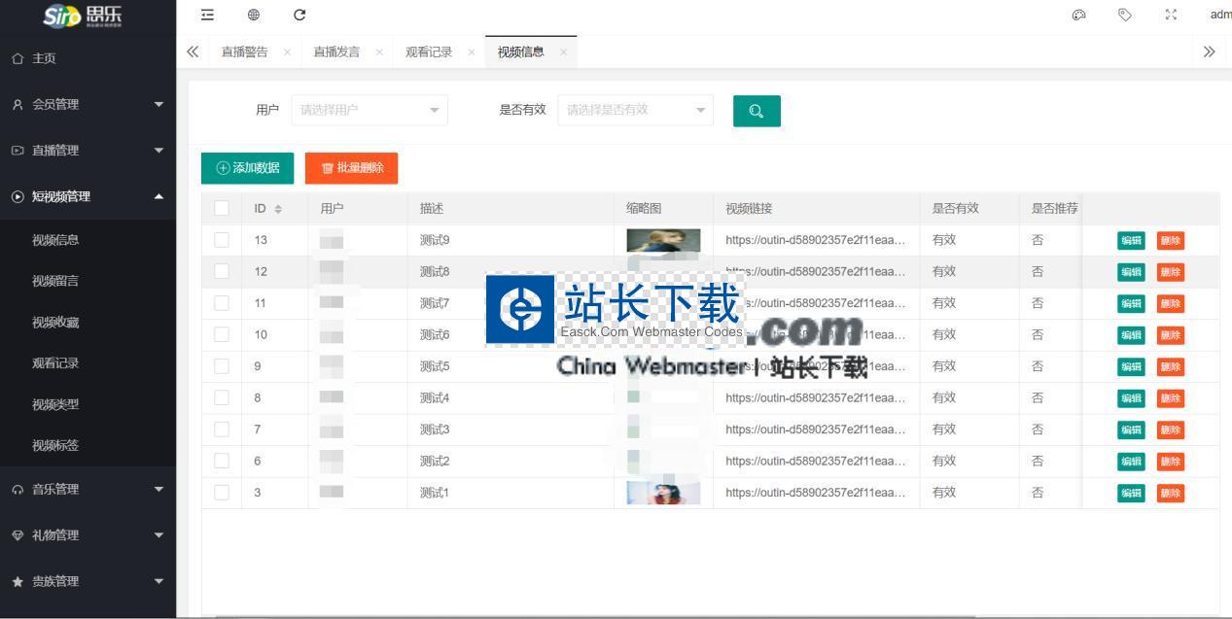Image resolution: width=1232 pixels, height=619 pixels.
Task: Switch to the 直播警告 tab
Action: click(x=244, y=52)
